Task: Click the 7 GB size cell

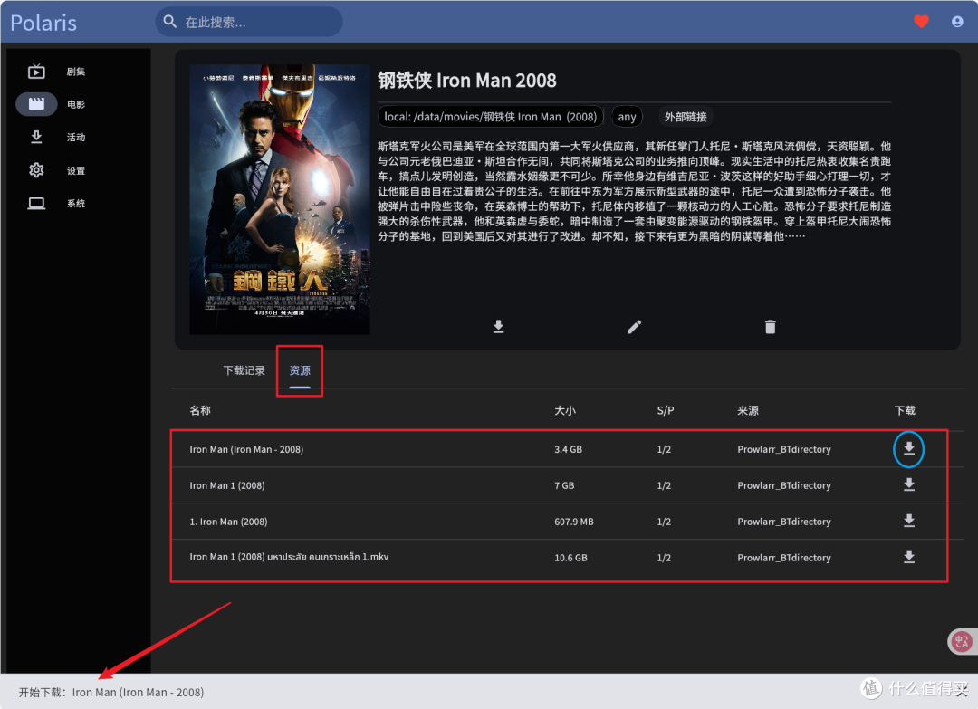Action: (x=564, y=485)
